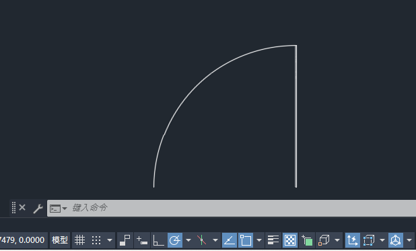
Task: Open snap mode settings dropdown arrow
Action: 110,240
